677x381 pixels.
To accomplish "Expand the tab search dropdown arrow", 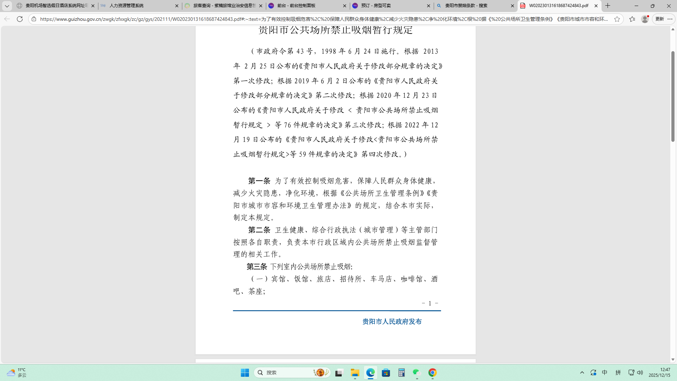I will [x=7, y=6].
